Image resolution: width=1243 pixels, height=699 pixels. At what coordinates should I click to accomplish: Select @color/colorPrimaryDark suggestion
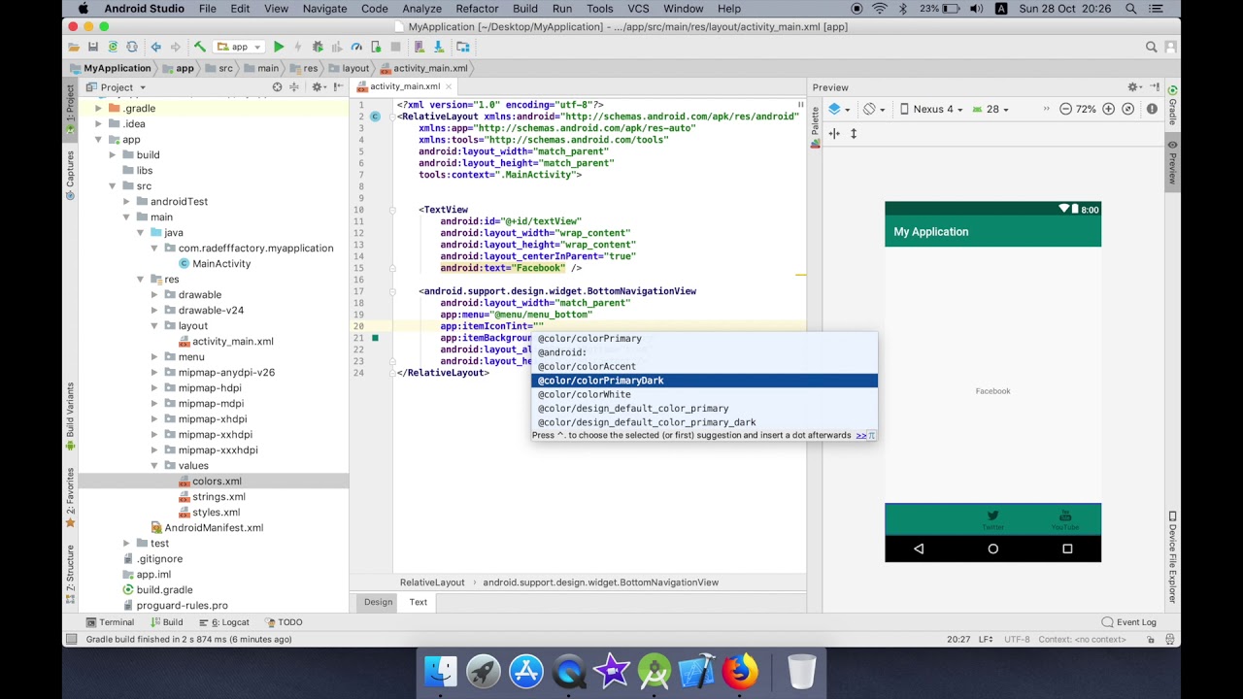704,381
